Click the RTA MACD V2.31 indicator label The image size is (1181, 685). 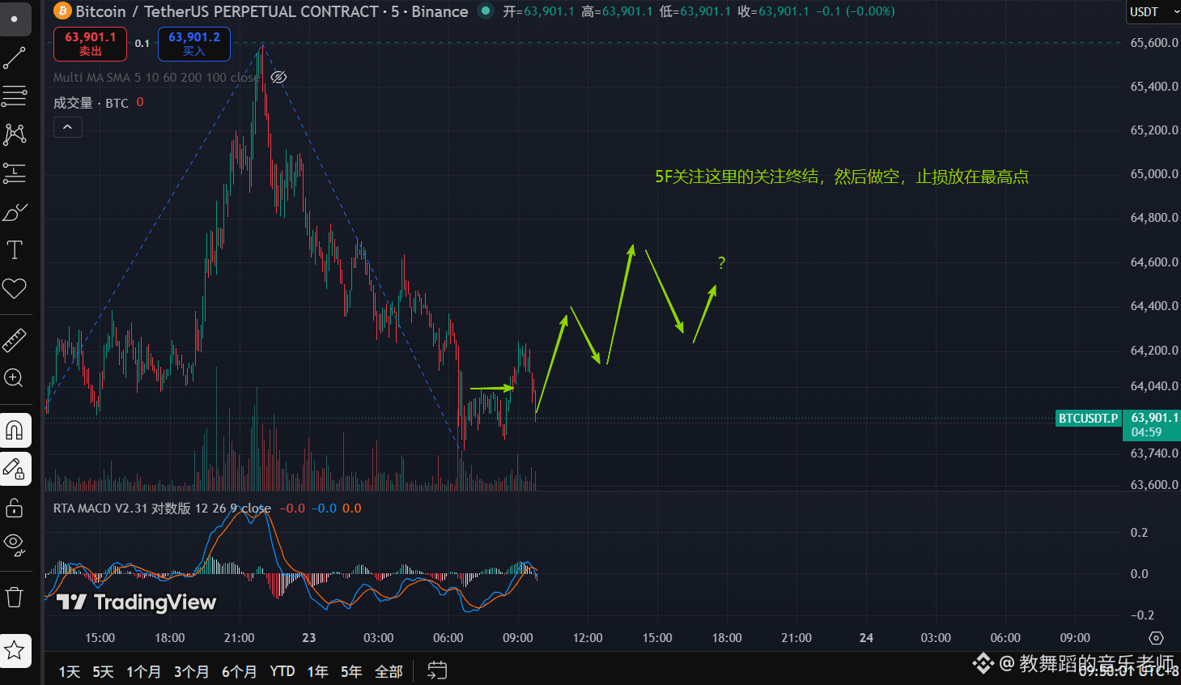coord(162,508)
